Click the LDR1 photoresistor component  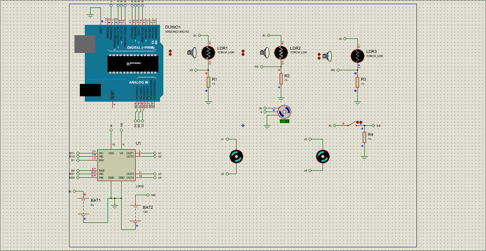[x=208, y=53]
